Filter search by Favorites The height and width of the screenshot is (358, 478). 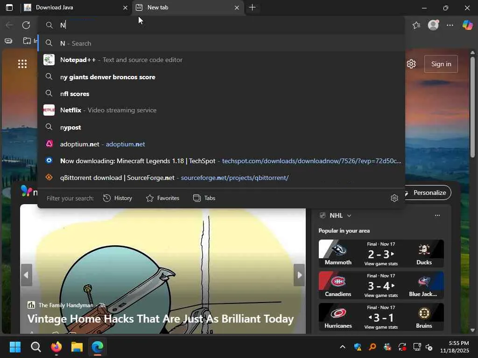click(x=162, y=198)
